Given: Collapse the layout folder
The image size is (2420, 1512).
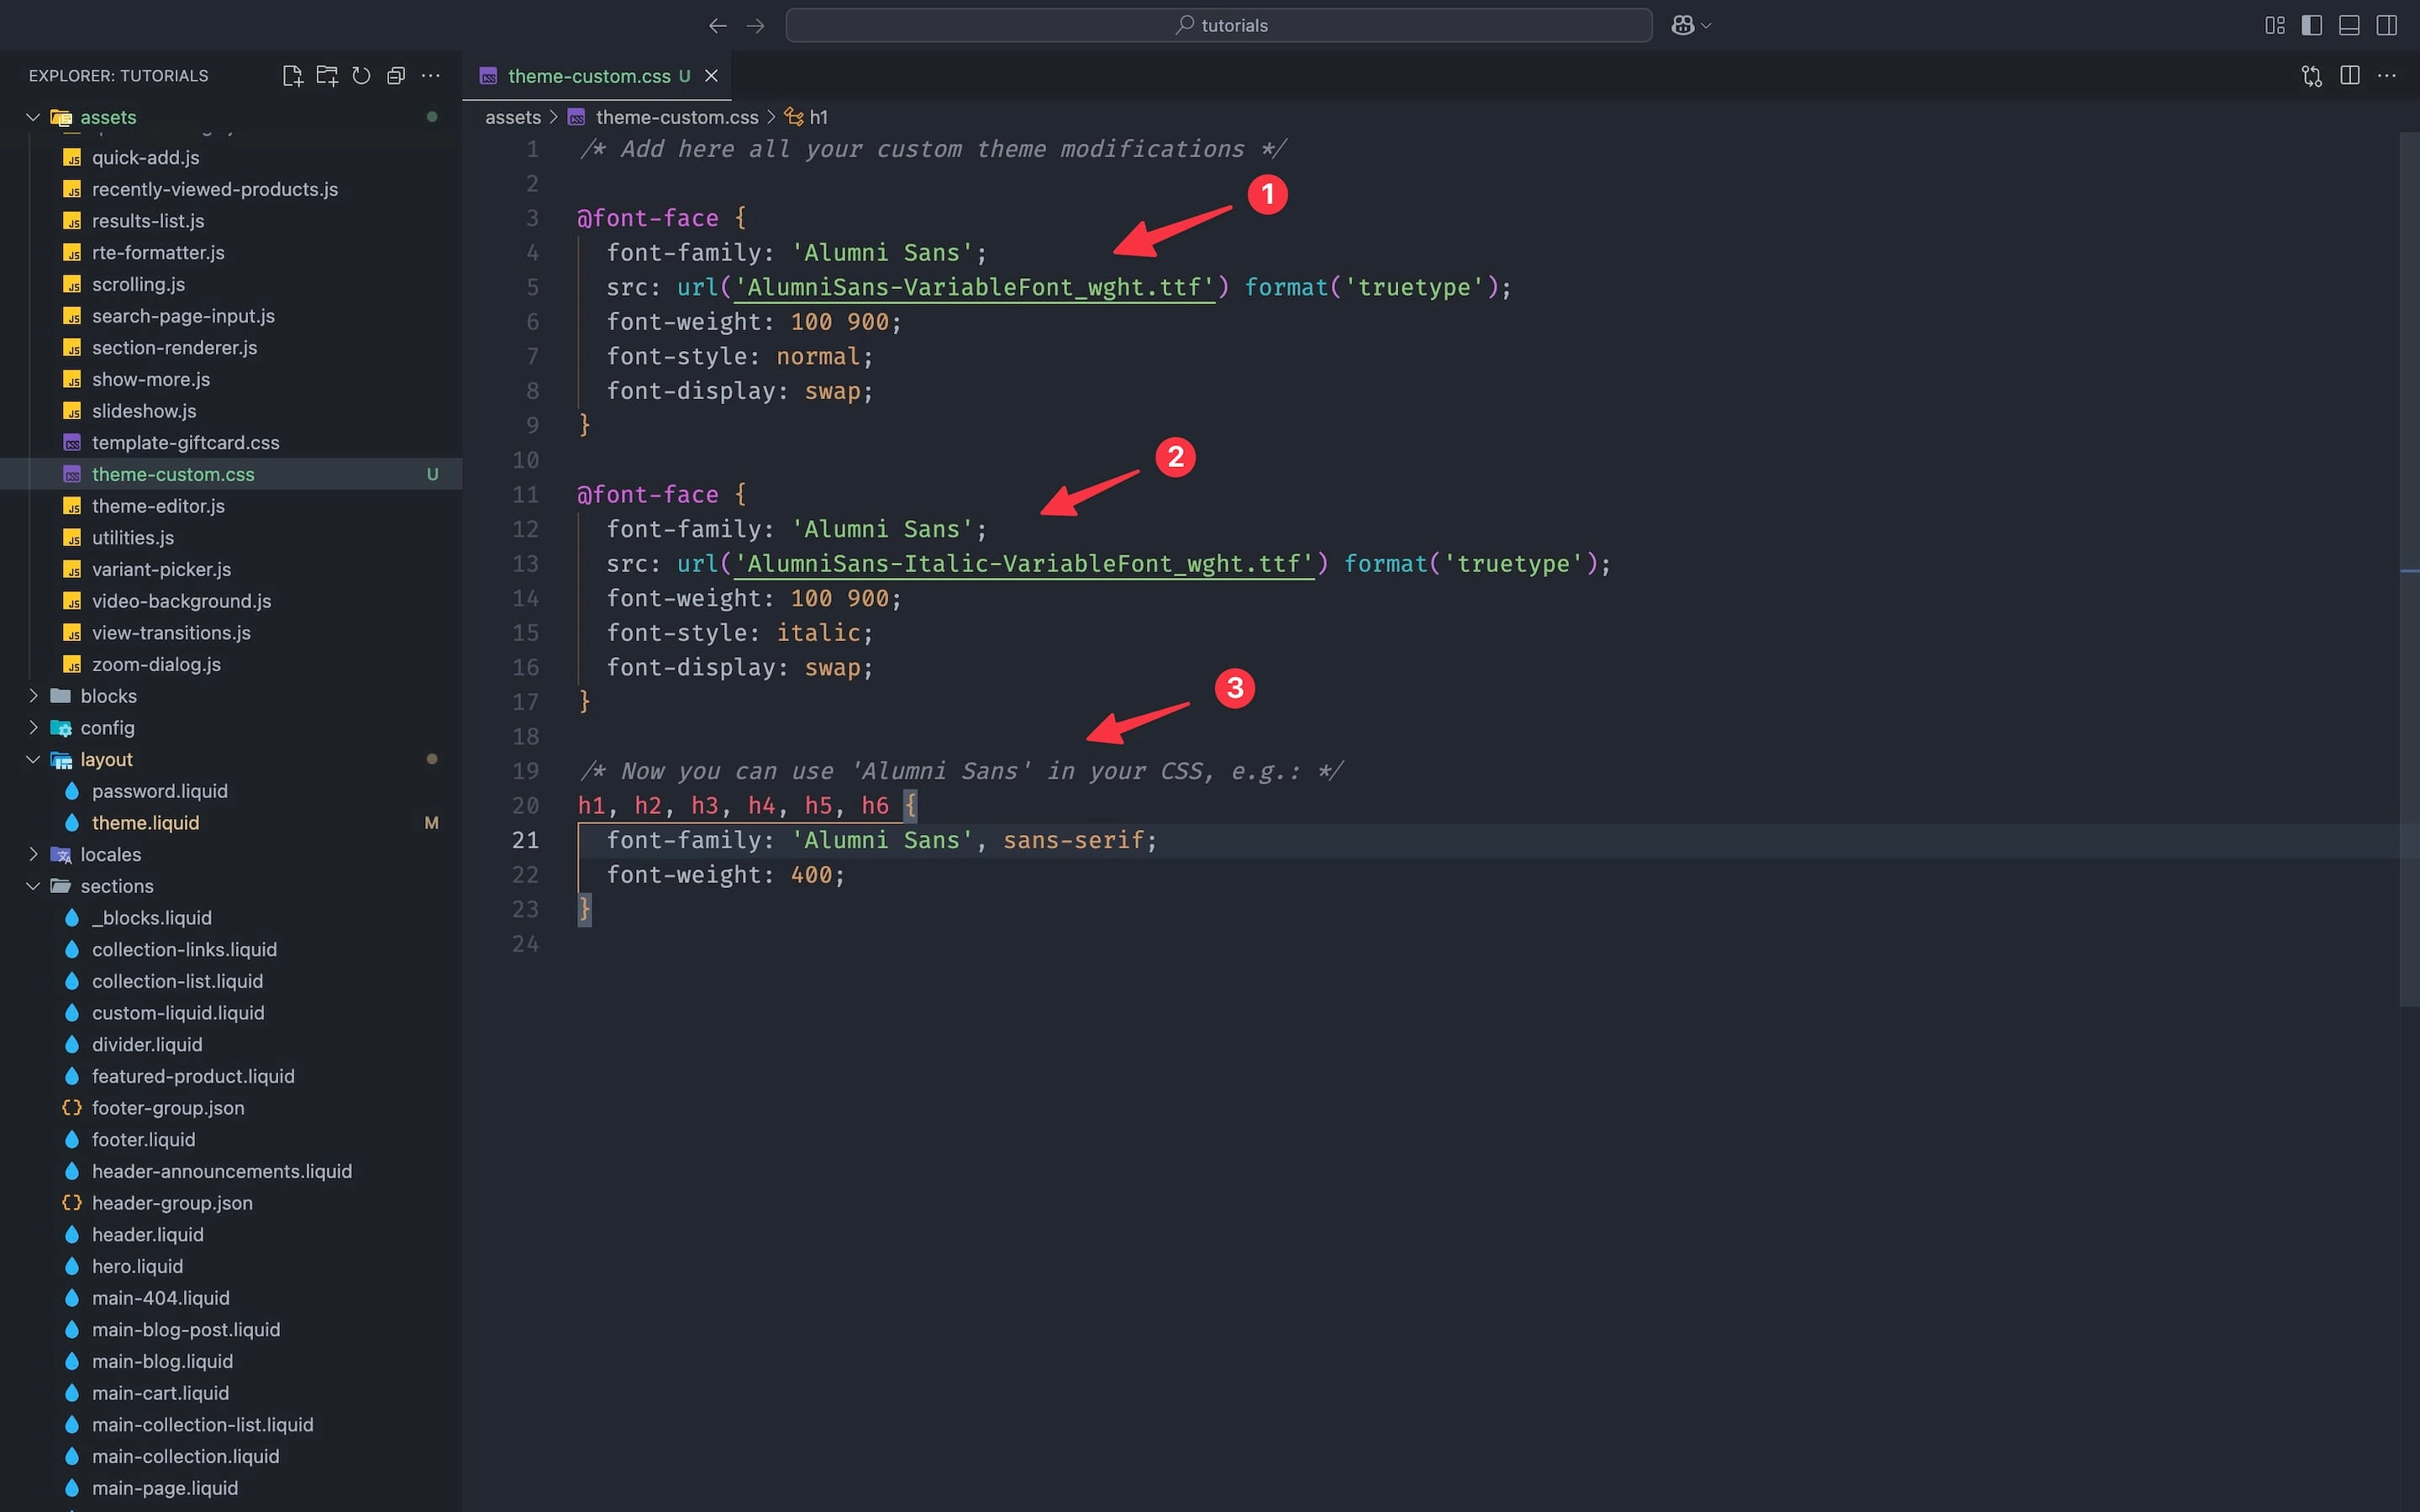Looking at the screenshot, I should (33, 760).
